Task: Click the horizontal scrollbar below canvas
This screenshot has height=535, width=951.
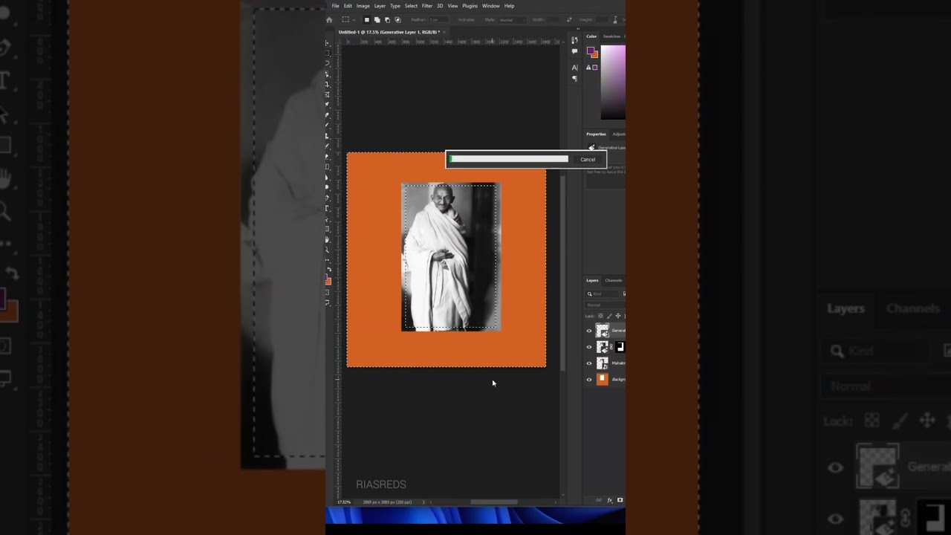Action: point(494,502)
